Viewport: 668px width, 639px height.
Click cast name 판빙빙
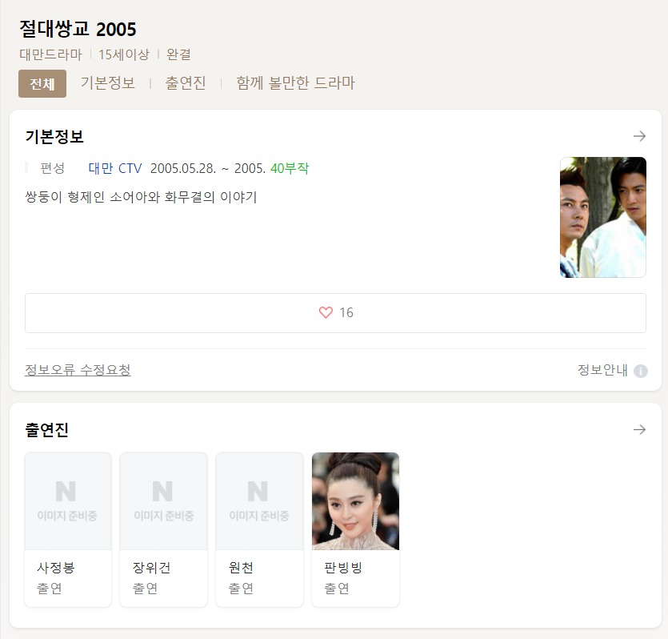pyautogui.click(x=343, y=568)
